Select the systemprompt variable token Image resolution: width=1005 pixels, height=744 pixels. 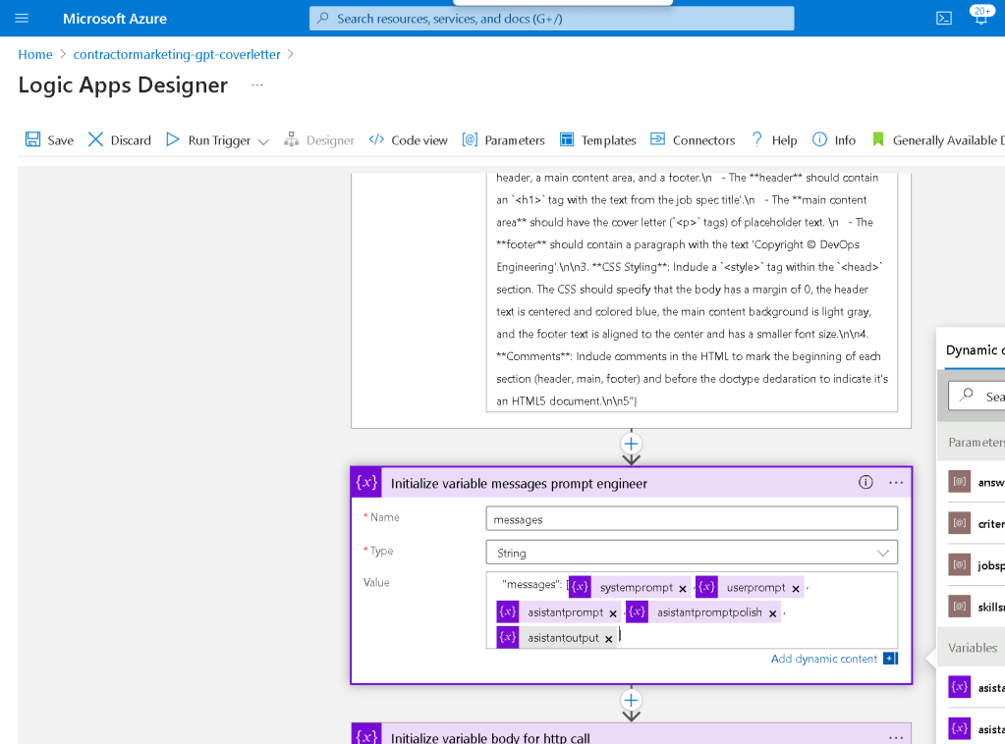[x=630, y=587]
